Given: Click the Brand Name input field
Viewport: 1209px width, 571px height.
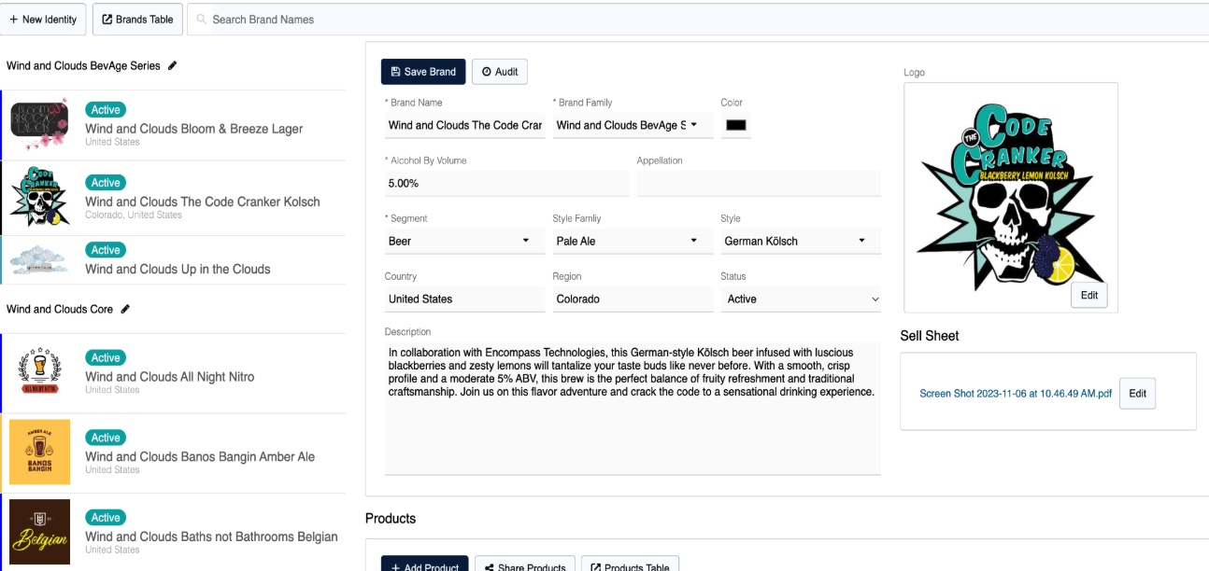Looking at the screenshot, I should coord(464,125).
